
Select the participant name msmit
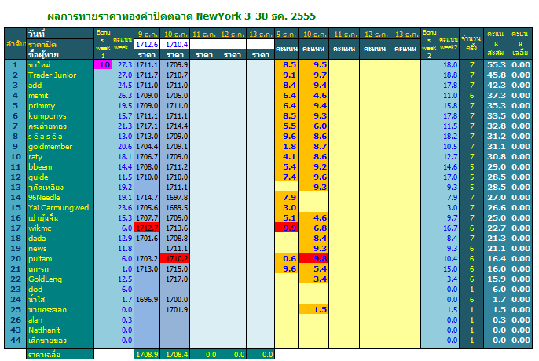(x=38, y=96)
